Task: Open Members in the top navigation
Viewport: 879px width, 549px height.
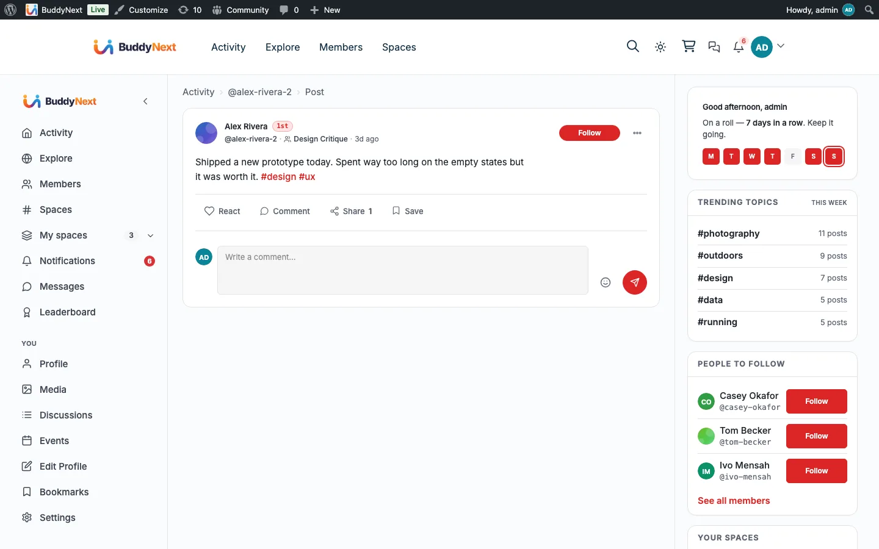Action: tap(341, 47)
